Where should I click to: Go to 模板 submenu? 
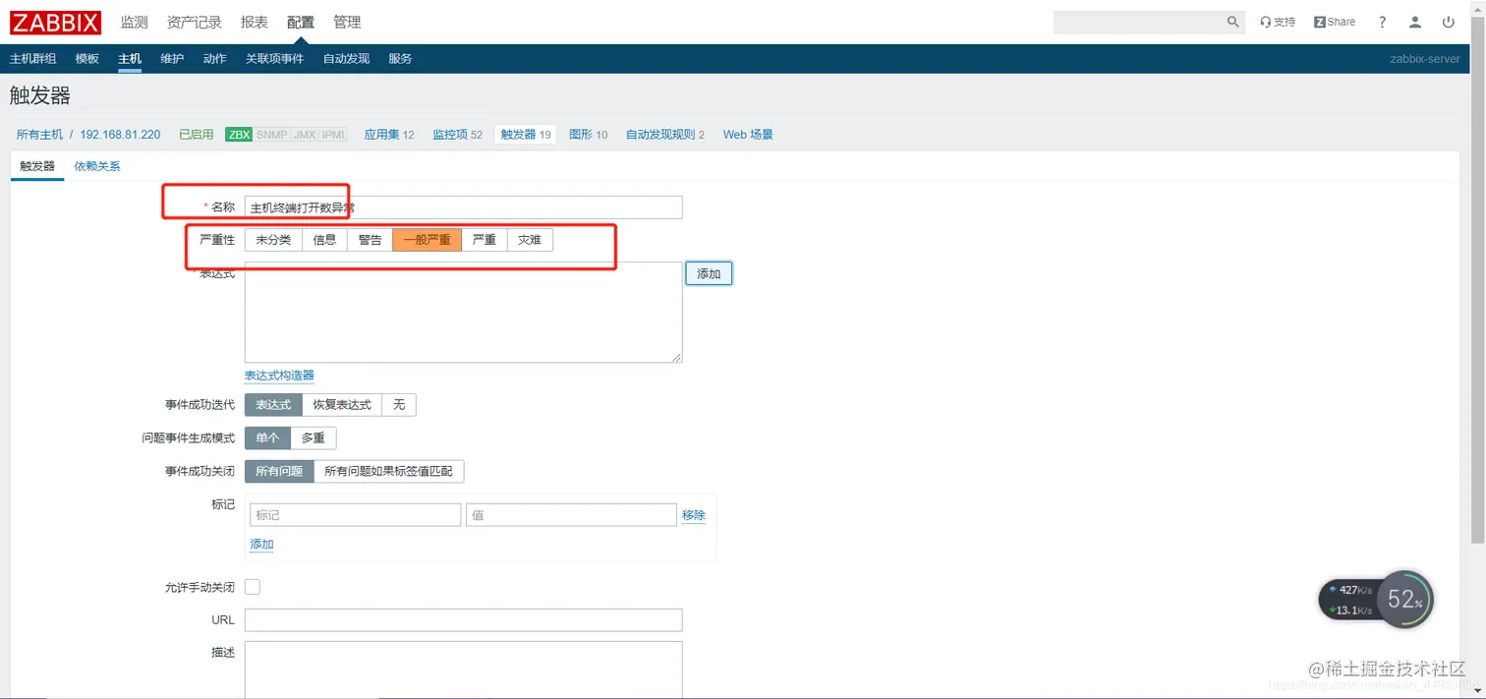pyautogui.click(x=87, y=59)
